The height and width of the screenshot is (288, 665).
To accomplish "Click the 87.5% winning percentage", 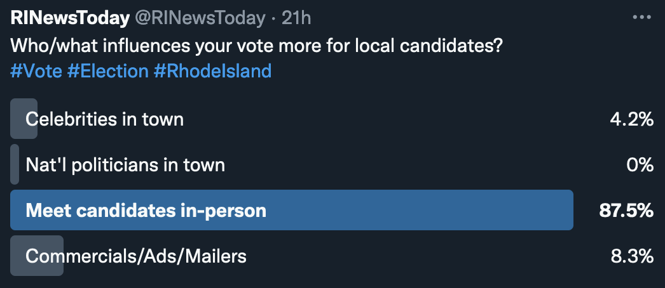I will tap(626, 210).
